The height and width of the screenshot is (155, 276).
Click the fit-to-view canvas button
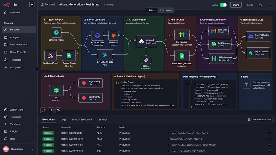point(43,110)
